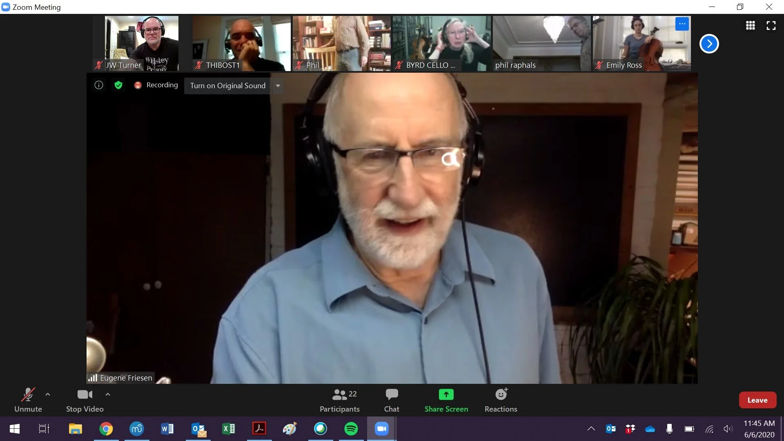Open the Reactions menu
784x441 pixels.
tap(501, 400)
